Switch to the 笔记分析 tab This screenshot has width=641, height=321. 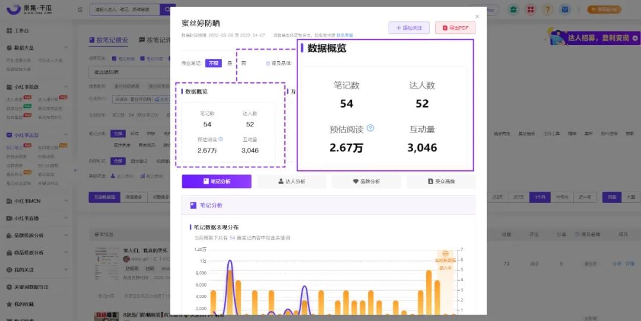coord(217,182)
